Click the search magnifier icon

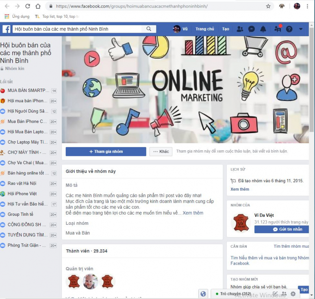149,29
